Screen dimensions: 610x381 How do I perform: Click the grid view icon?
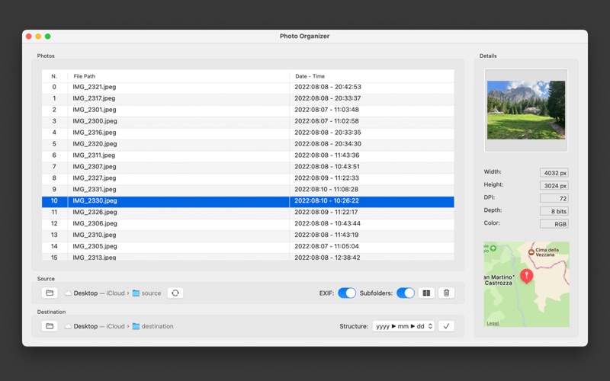click(x=426, y=293)
